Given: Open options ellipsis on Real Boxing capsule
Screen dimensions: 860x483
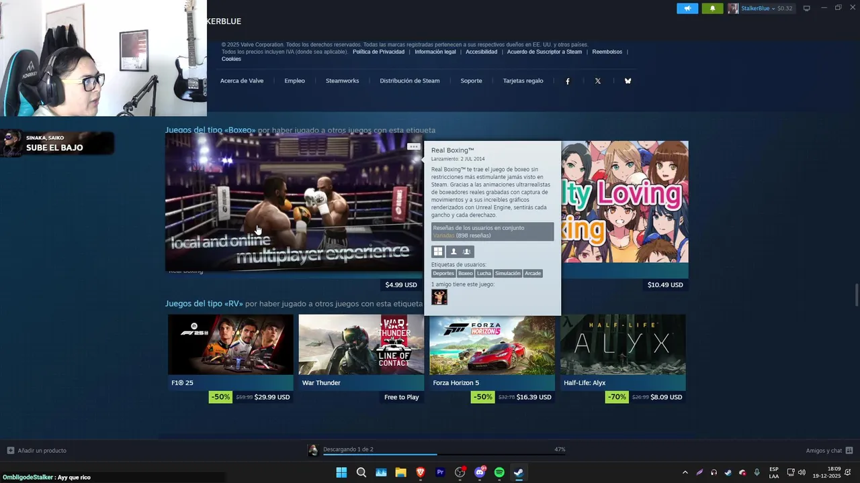Looking at the screenshot, I should pos(413,146).
